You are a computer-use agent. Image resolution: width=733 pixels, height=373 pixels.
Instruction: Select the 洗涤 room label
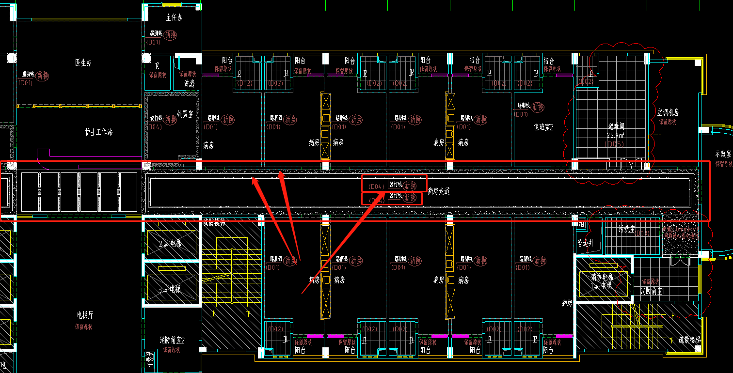point(190,84)
